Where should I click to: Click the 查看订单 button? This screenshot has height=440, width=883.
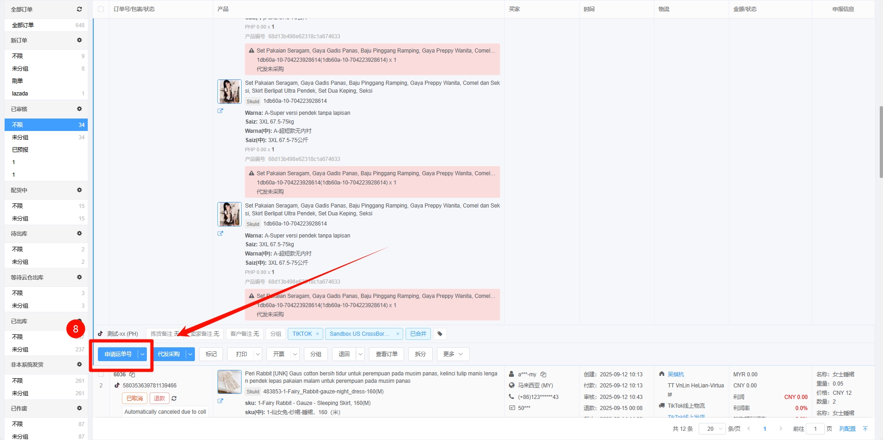click(x=386, y=354)
